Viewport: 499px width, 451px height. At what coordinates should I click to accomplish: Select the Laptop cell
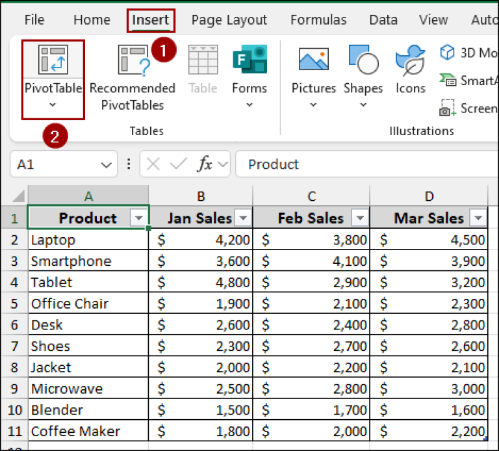[x=88, y=239]
